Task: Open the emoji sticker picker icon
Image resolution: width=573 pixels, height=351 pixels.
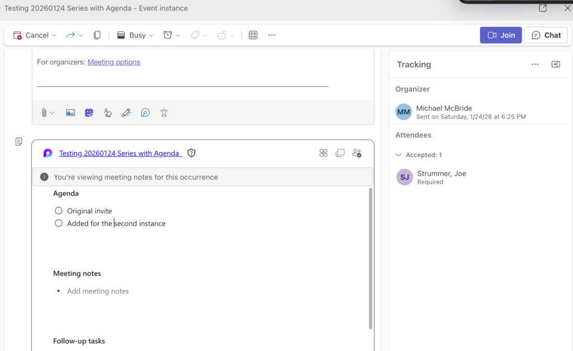Action: [89, 113]
